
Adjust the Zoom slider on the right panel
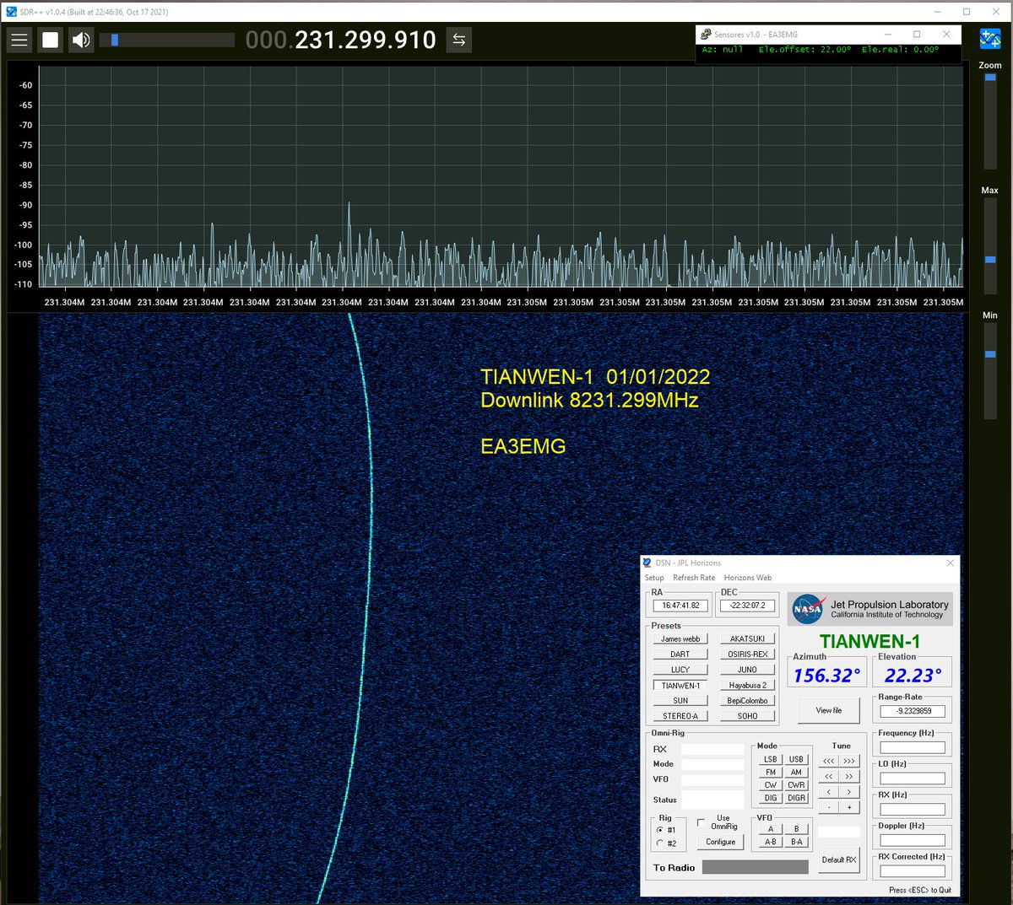pyautogui.click(x=989, y=78)
